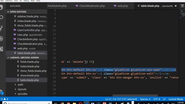Expand the auth folder
The image size is (185, 104).
27,85
